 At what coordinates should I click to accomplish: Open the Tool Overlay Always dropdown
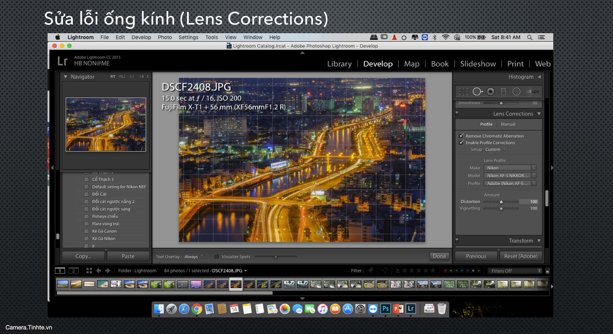(193, 256)
